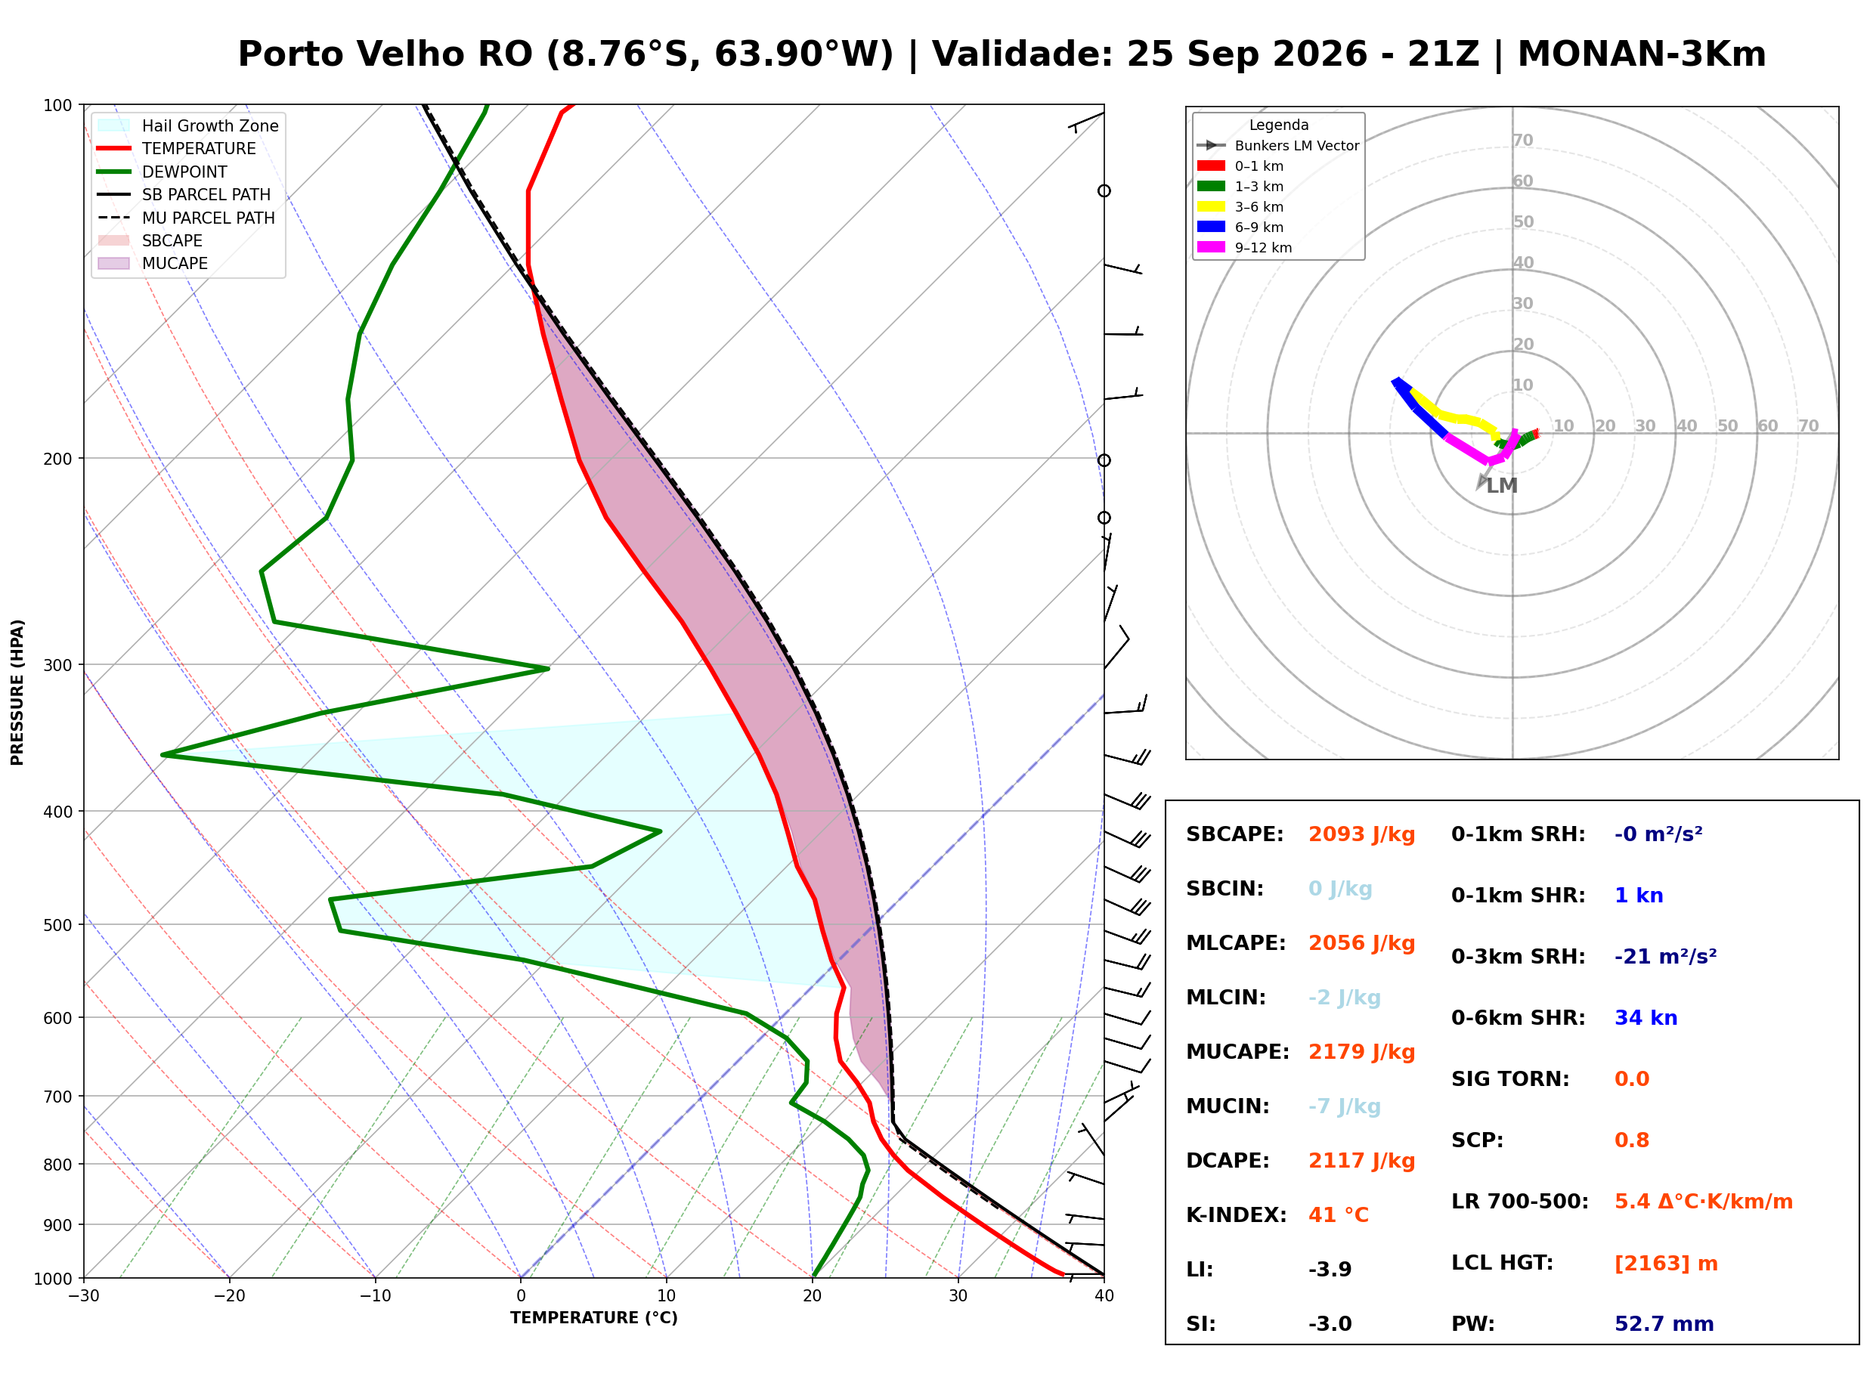
Task: Click the DCAPE value 2117 J/kg
Action: [1362, 1161]
